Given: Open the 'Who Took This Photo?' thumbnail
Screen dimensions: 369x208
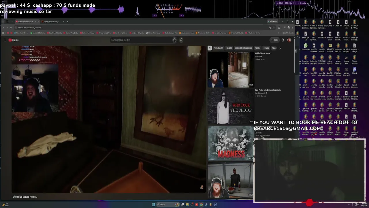Looking at the screenshot, I should click(231, 106).
